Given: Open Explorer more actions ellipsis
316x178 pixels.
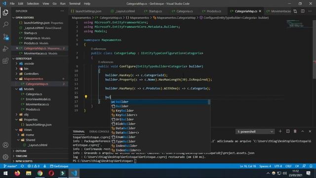Looking at the screenshot, I should (x=62, y=11).
